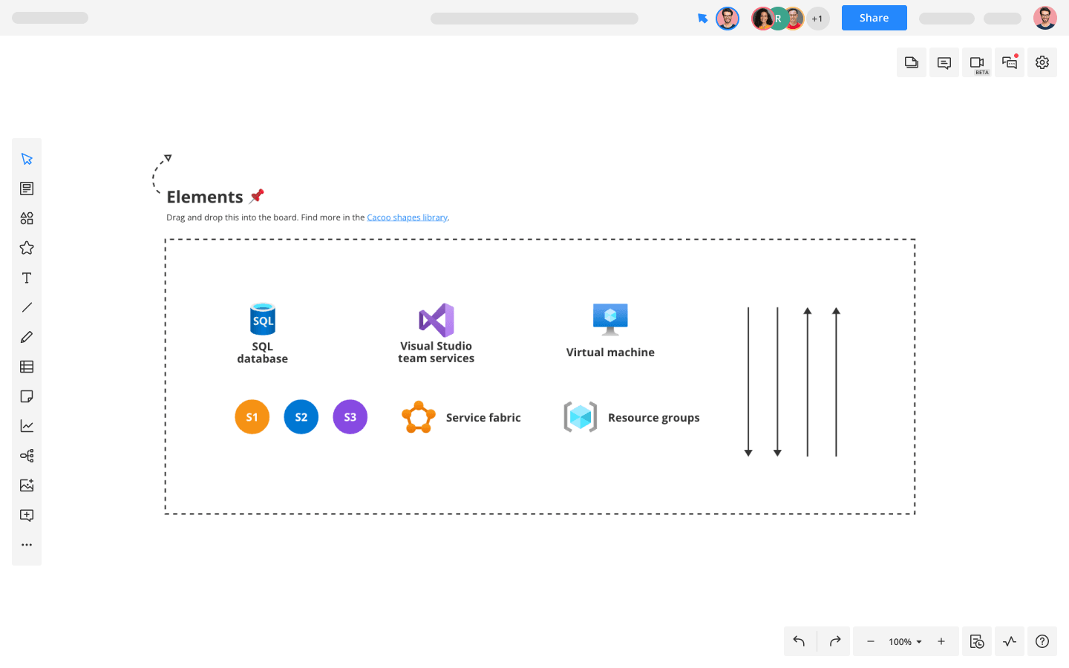The height and width of the screenshot is (668, 1069).
Task: Open the help question mark
Action: 1042,641
